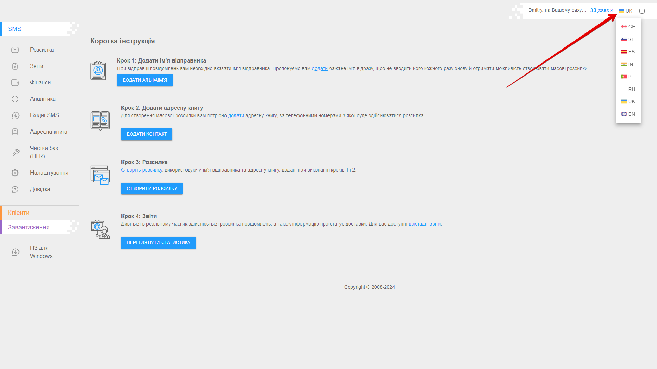
Task: Click the power logout icon
Action: pos(642,11)
